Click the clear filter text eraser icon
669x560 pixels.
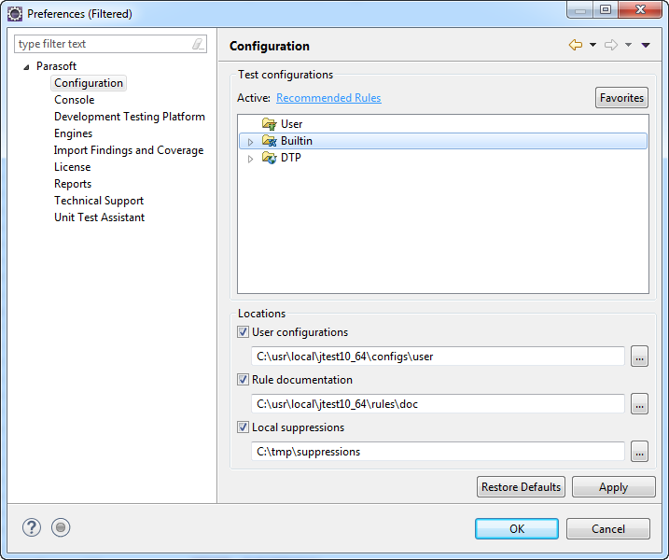198,44
